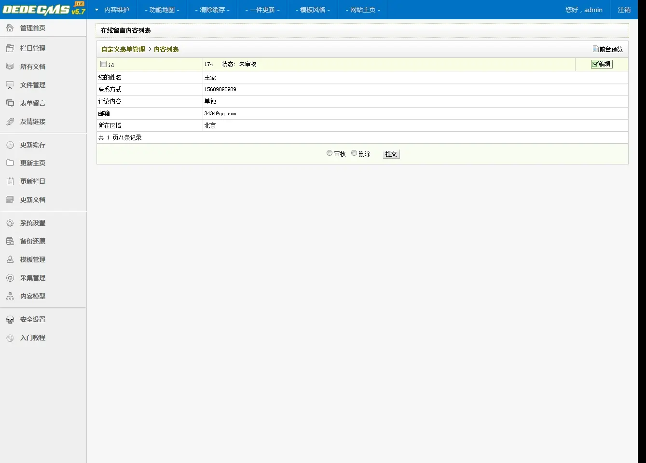The height and width of the screenshot is (463, 646).
Task: Select the 删除 radio button
Action: click(x=354, y=153)
